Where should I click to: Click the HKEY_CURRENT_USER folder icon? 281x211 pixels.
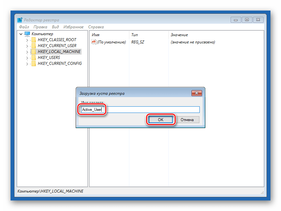(34, 45)
